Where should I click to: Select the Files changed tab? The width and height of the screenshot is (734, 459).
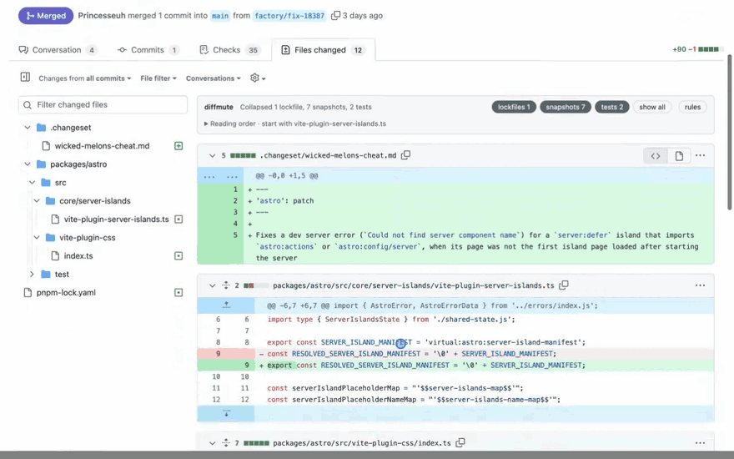point(323,49)
